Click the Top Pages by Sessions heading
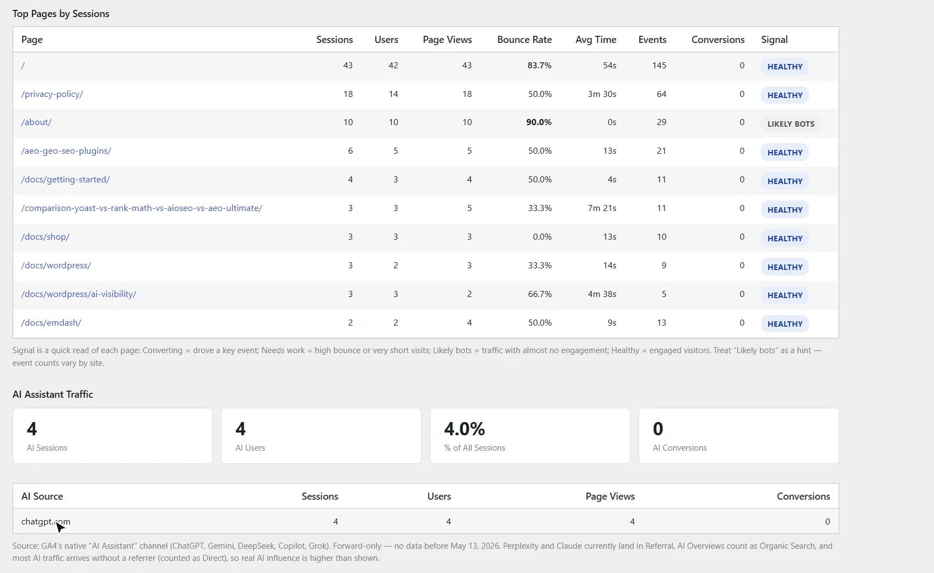The width and height of the screenshot is (934, 573). pyautogui.click(x=61, y=14)
